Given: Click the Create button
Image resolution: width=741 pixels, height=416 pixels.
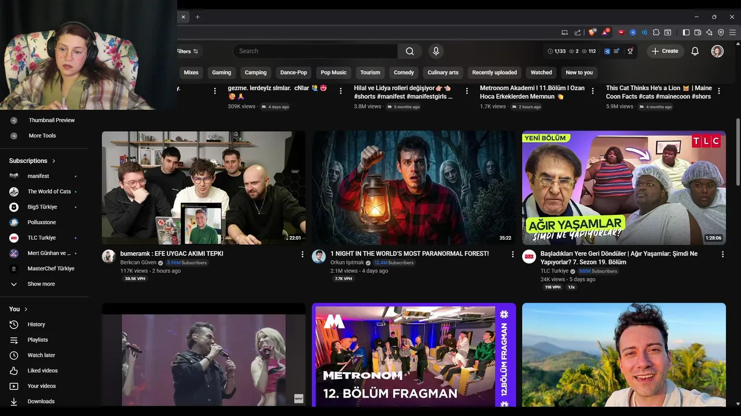Looking at the screenshot, I should 665,51.
